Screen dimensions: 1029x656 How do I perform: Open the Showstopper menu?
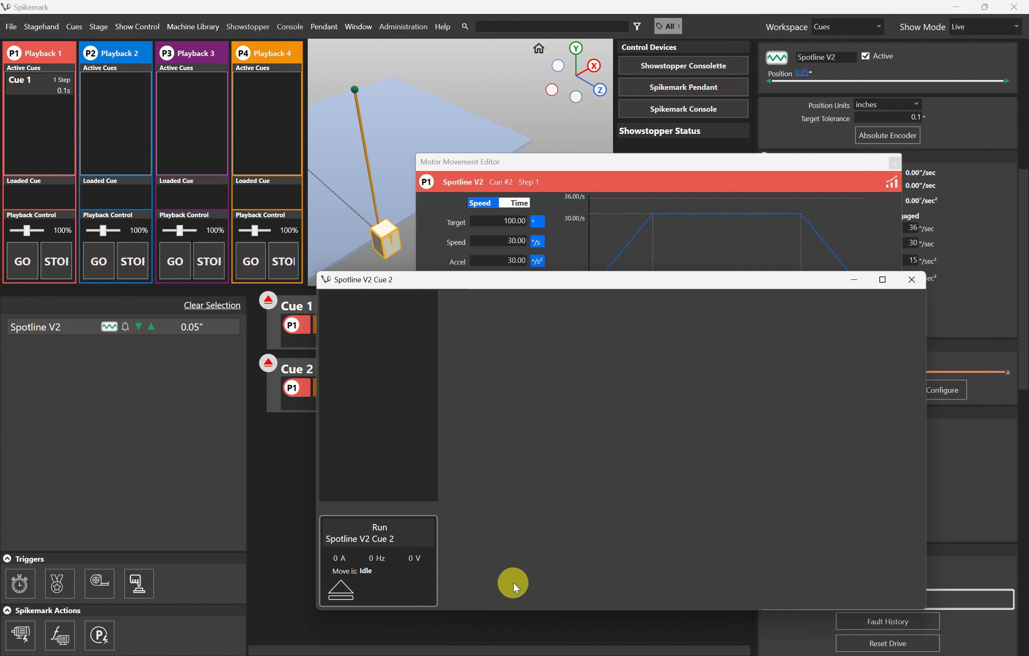[x=248, y=26]
